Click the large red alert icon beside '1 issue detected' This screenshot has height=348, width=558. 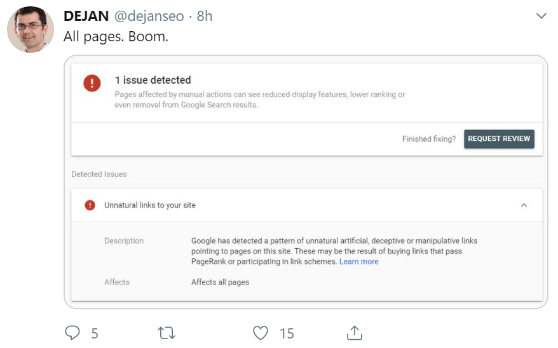click(x=92, y=83)
